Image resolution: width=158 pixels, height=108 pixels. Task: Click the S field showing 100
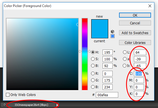click(107, 59)
